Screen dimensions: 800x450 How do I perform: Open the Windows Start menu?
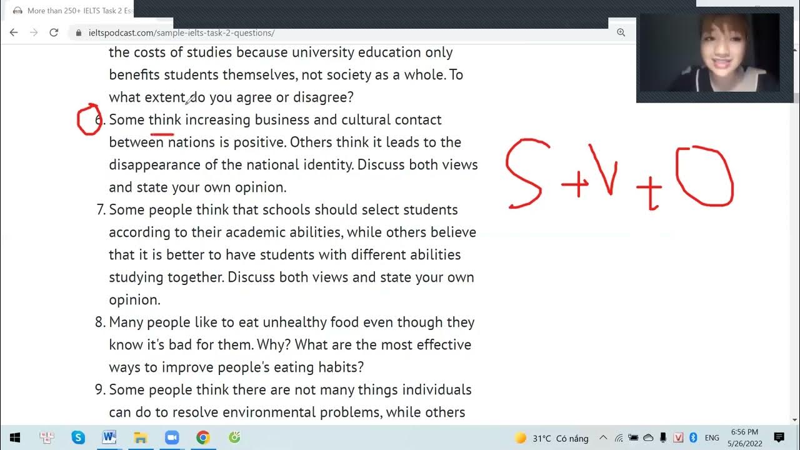(15, 437)
